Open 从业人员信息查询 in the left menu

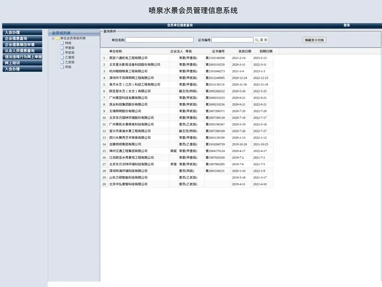[22, 50]
